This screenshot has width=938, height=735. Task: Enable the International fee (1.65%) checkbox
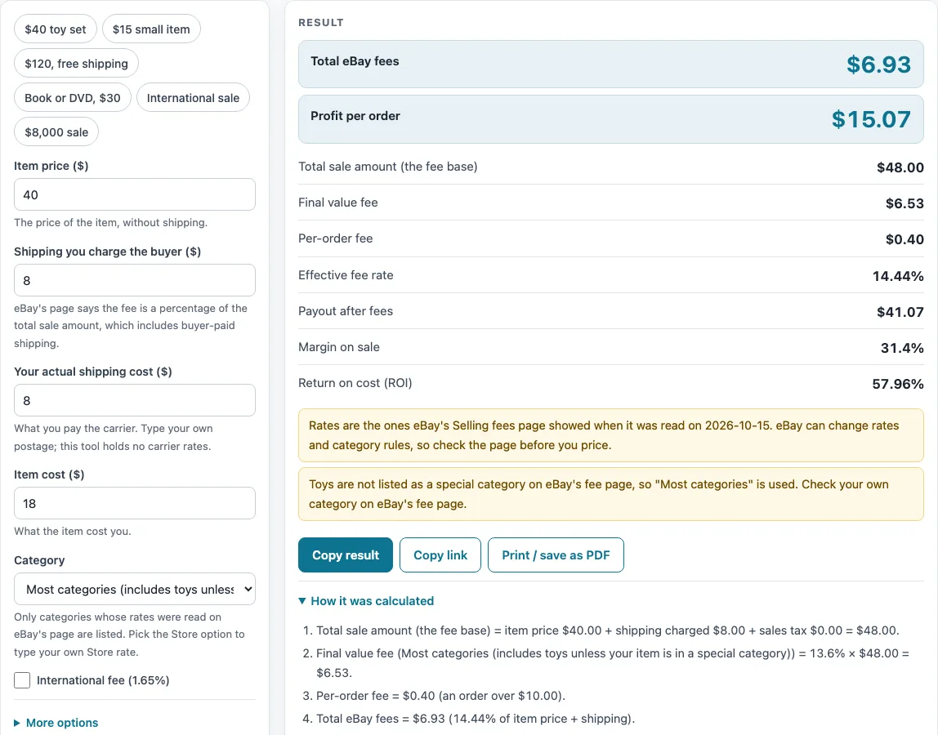point(22,680)
